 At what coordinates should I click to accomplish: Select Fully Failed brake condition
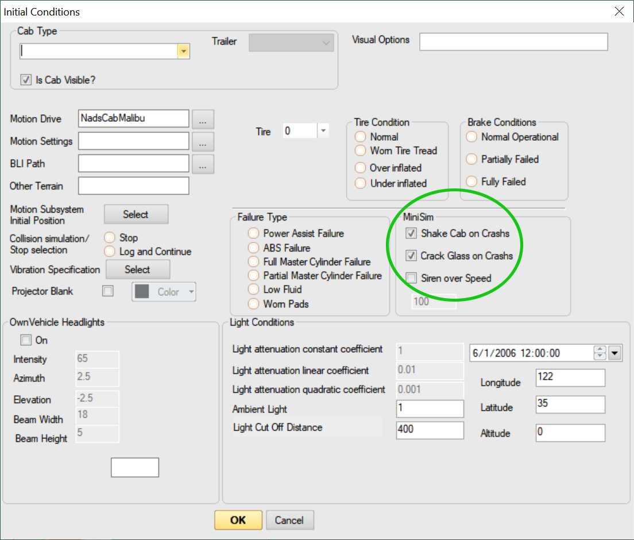click(x=471, y=182)
